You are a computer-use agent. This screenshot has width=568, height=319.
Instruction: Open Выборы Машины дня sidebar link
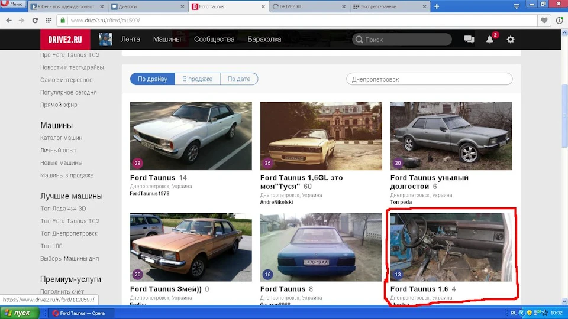click(70, 259)
